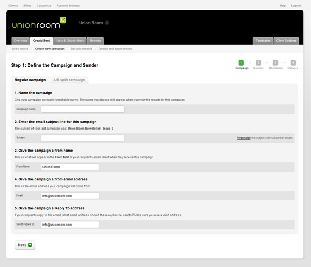Open the Overview tab
Screen dimensions: 311x267
click(x=20, y=41)
